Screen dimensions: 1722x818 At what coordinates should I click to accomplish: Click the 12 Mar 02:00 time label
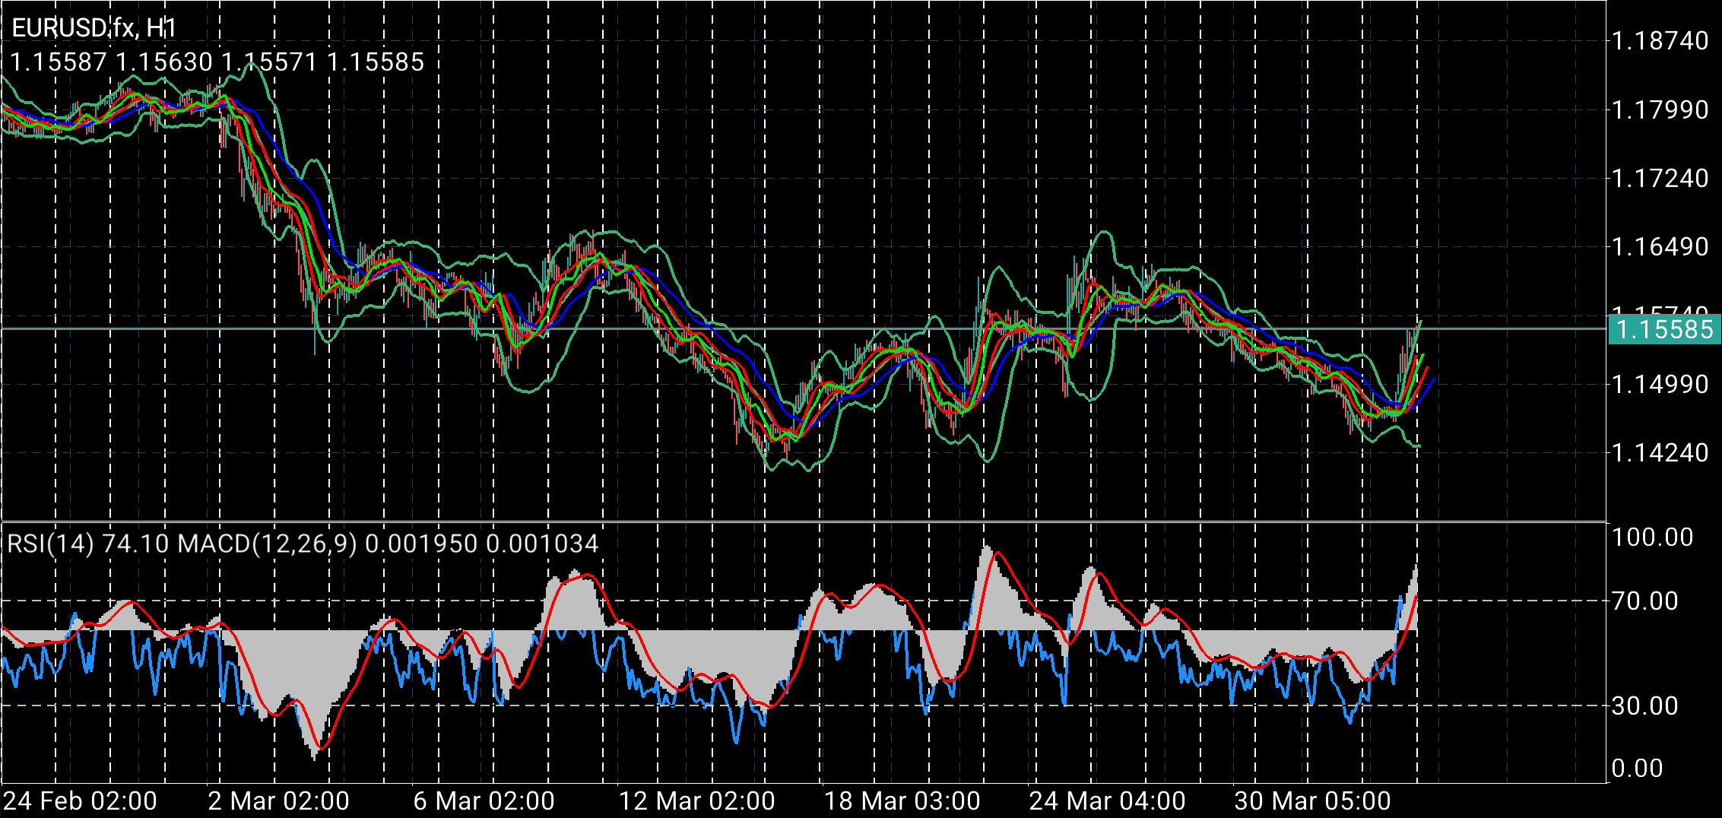click(696, 801)
